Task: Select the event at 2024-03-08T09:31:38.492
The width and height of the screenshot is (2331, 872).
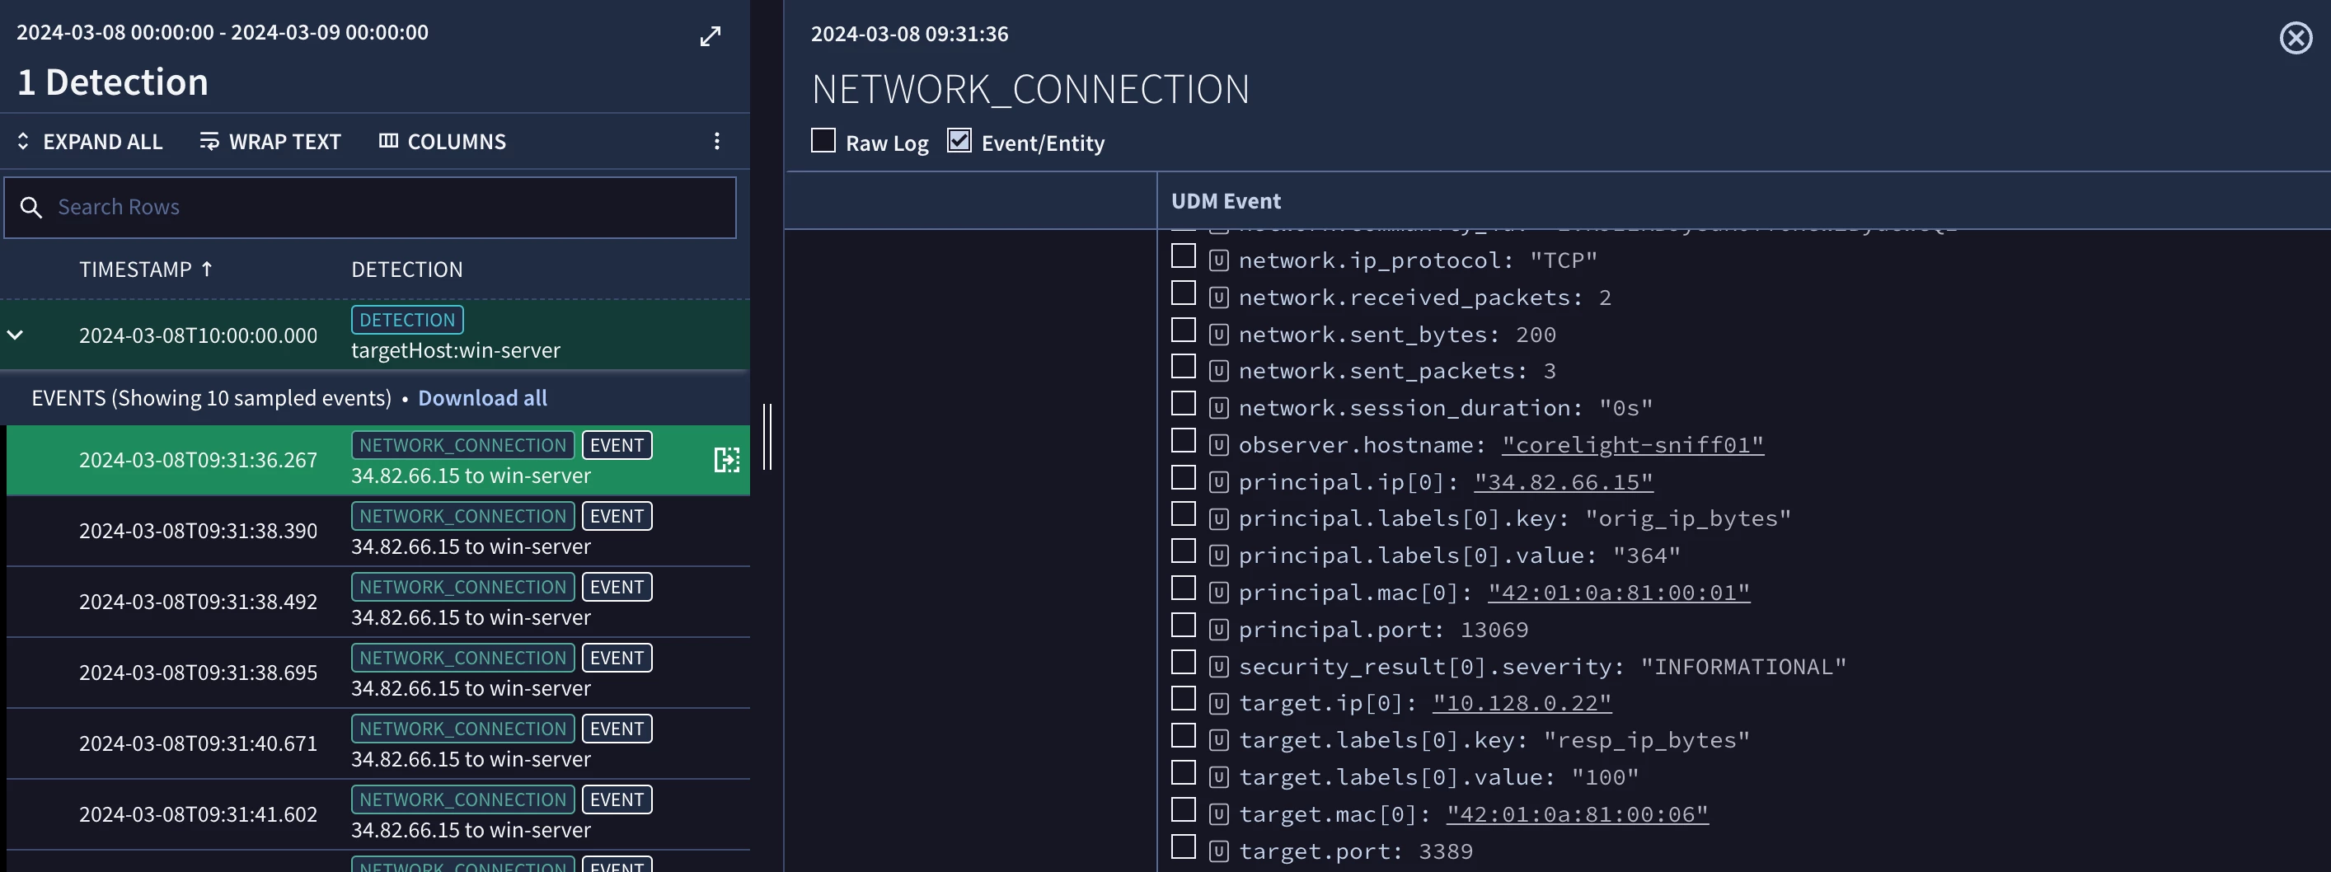Action: (378, 602)
